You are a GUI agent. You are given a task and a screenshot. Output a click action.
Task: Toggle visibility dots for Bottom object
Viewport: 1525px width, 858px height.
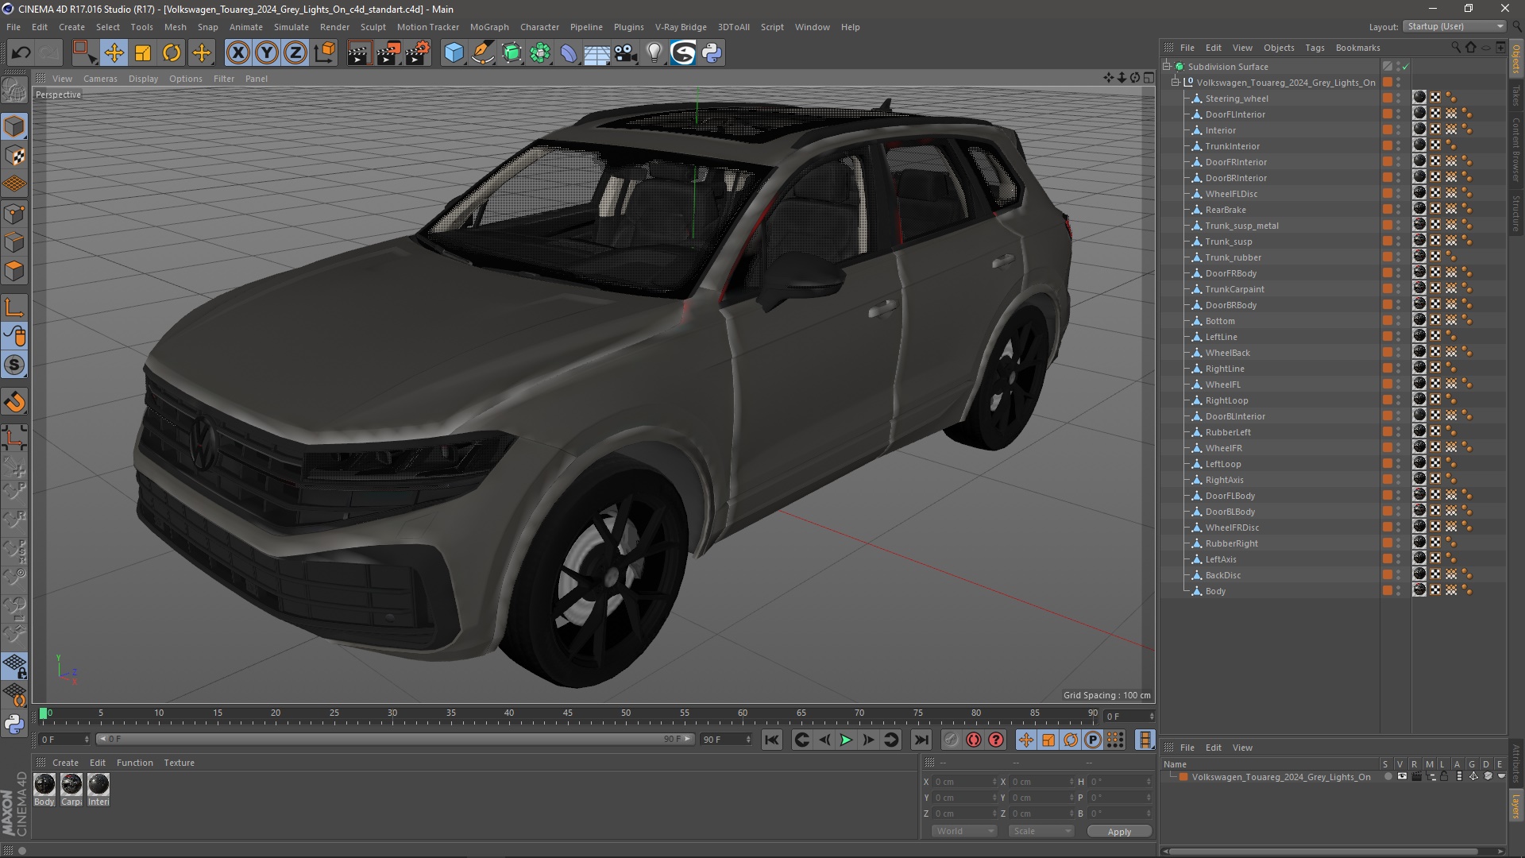[x=1399, y=321]
